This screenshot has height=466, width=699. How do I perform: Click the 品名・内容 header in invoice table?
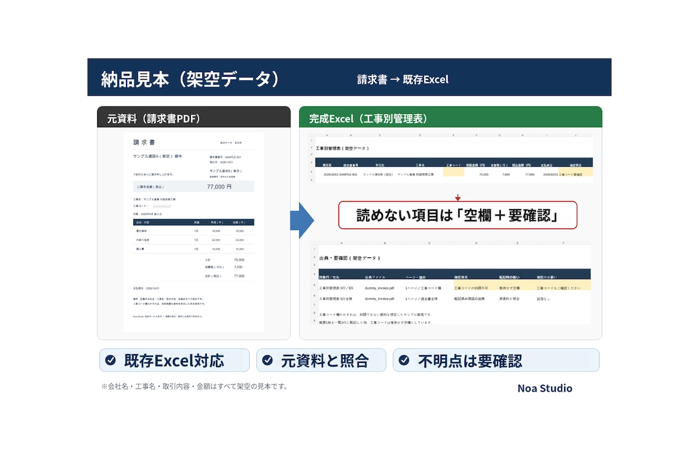143,222
